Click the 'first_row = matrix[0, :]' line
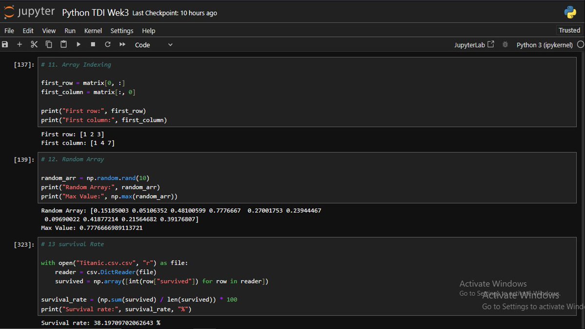The image size is (585, 329). click(x=83, y=83)
